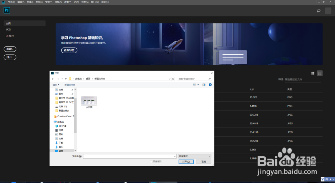The height and width of the screenshot is (183, 335).
Task: Open 第二节 CS6 folder in sidebar
Action: point(64,98)
